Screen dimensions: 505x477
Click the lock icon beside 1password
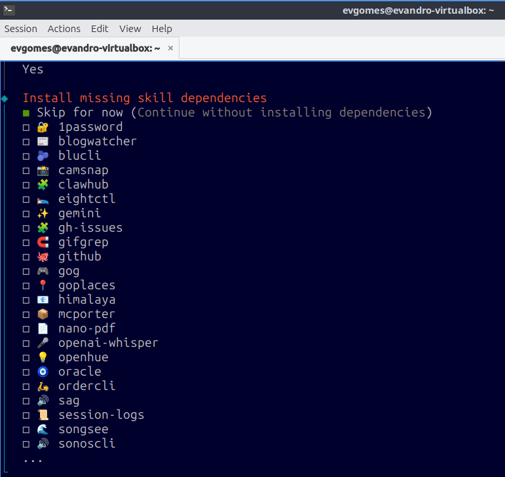click(x=43, y=127)
